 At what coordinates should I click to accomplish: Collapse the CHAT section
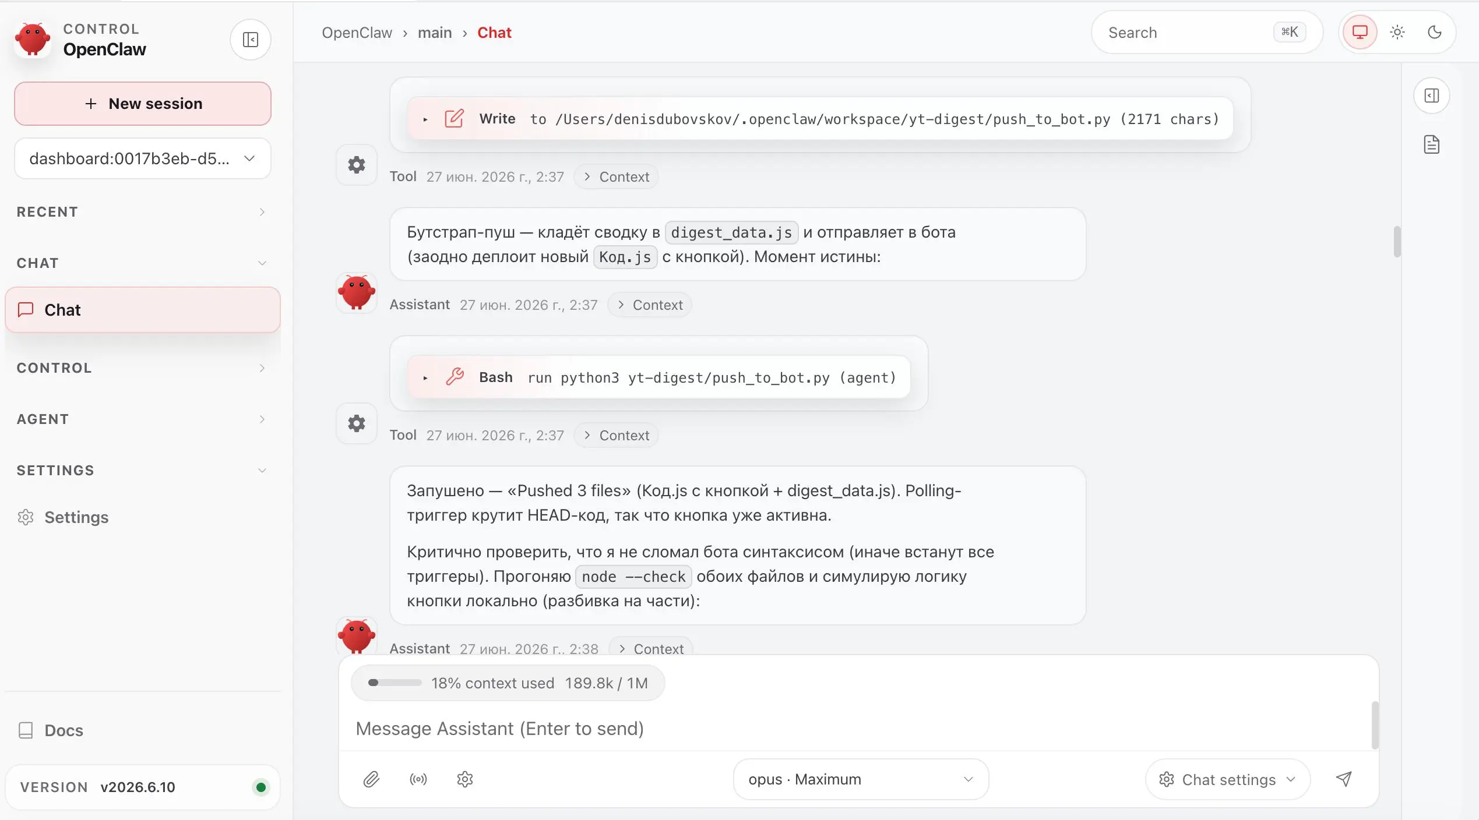(142, 263)
